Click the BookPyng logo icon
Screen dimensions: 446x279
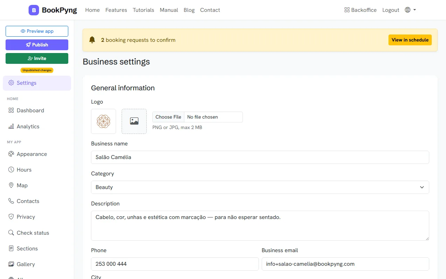coord(34,10)
